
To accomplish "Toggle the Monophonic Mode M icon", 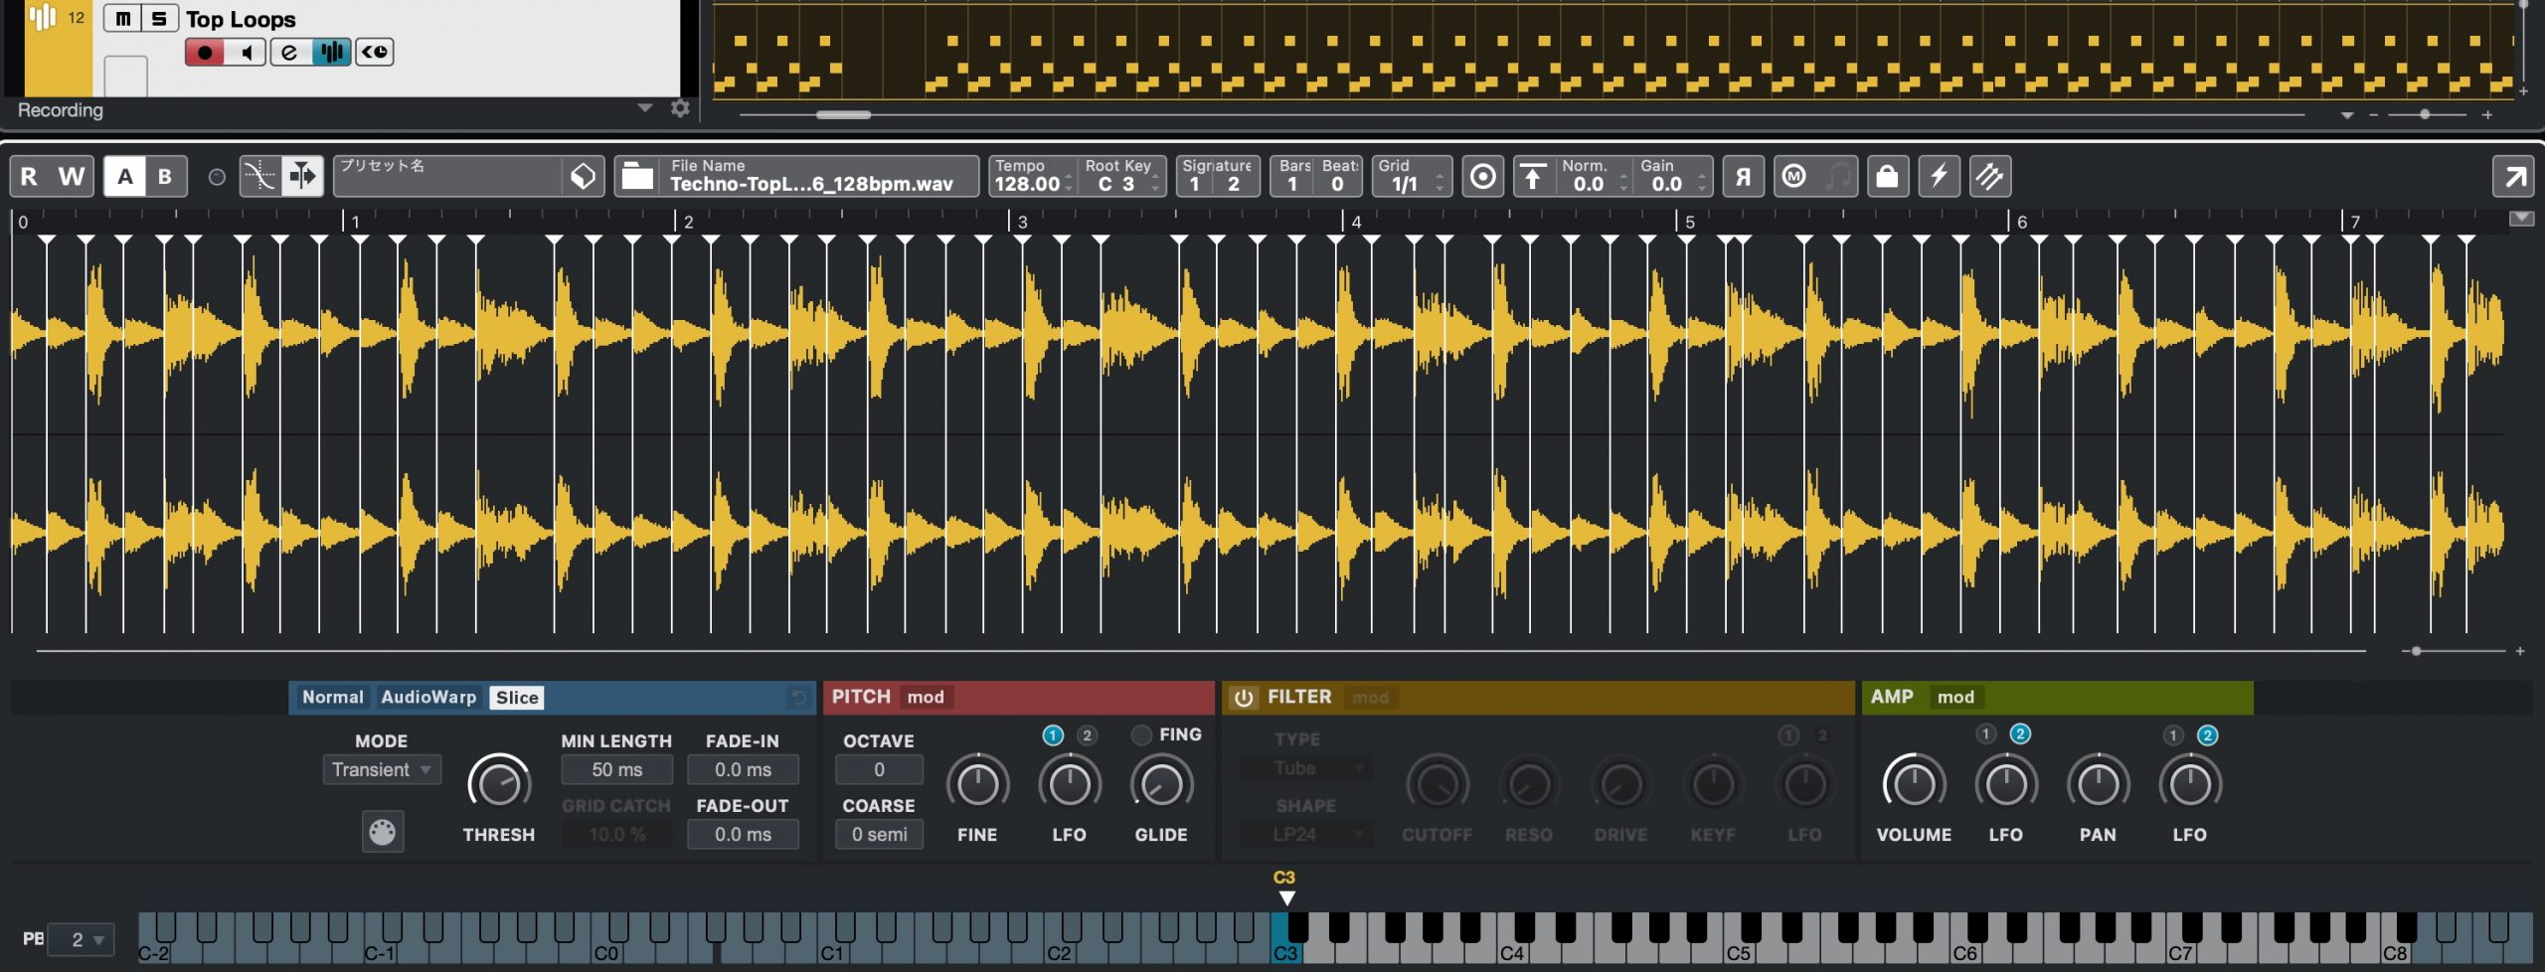I will 1794,177.
